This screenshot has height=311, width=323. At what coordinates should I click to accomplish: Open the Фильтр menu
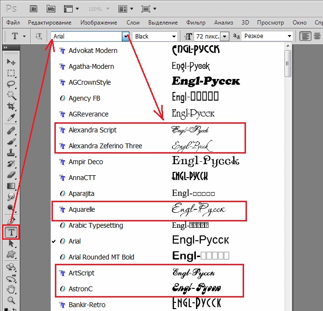point(196,23)
